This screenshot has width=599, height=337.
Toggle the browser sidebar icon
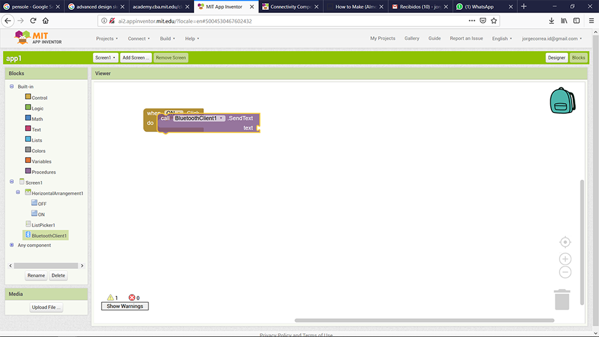577,21
